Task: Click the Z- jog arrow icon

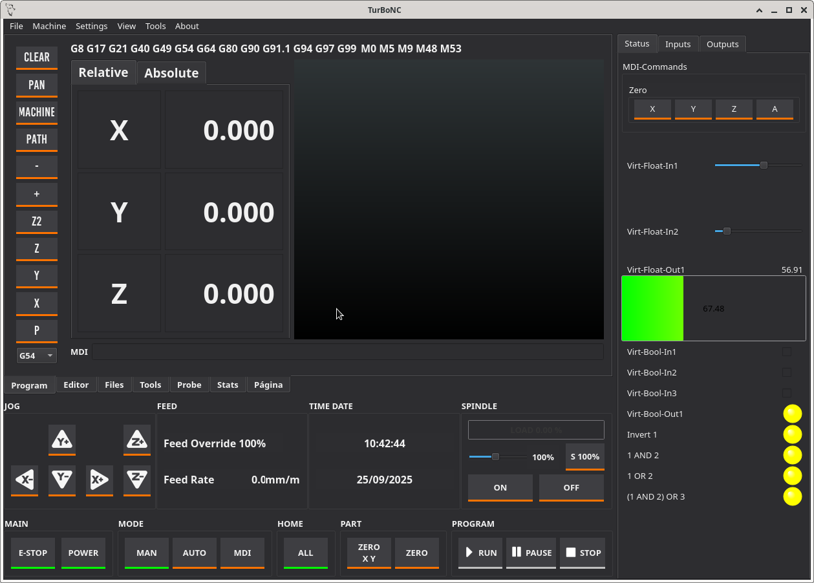Action: coord(137,480)
